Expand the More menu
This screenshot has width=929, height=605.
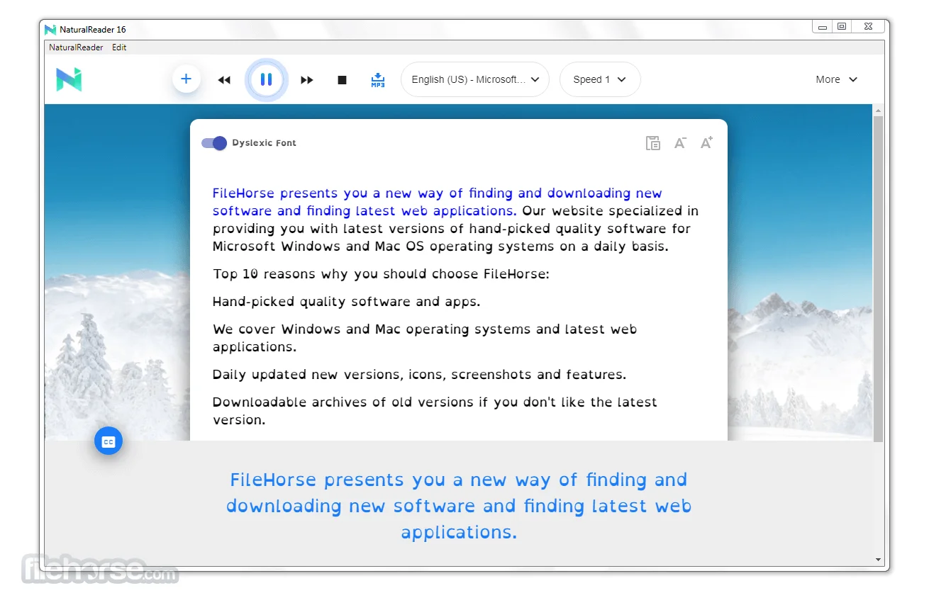coord(837,79)
